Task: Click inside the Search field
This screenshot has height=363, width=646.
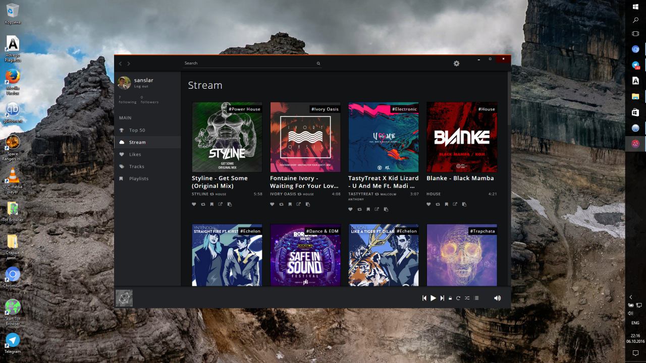Action: (x=252, y=64)
